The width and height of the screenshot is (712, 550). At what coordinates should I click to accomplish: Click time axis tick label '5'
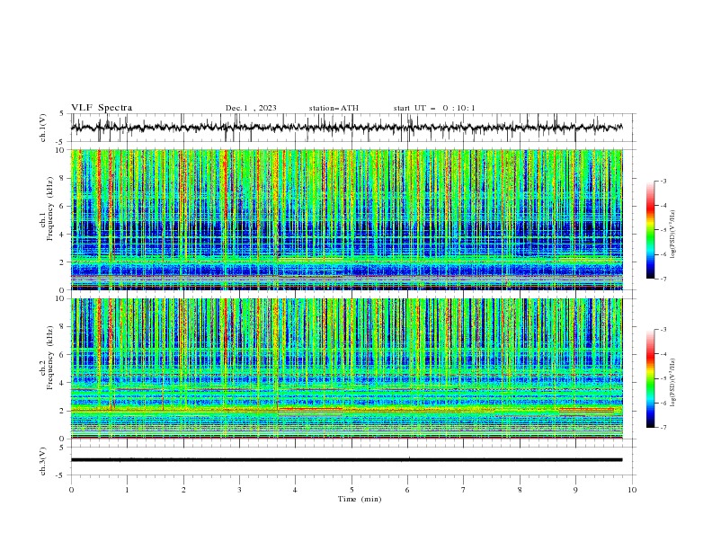click(x=352, y=490)
